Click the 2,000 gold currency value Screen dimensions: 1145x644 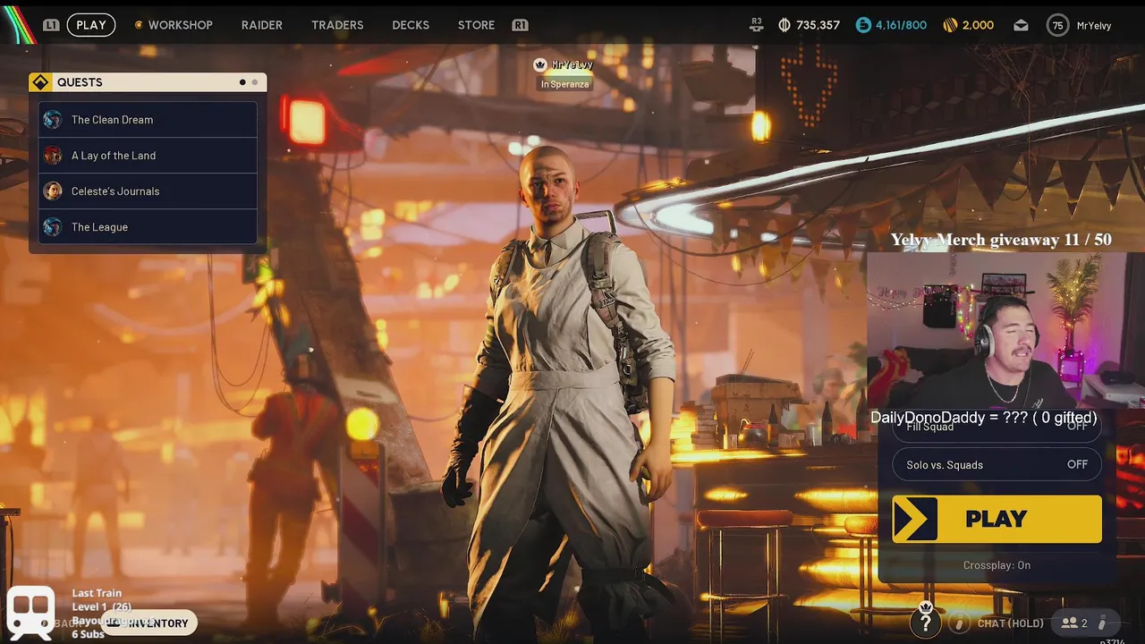(979, 25)
